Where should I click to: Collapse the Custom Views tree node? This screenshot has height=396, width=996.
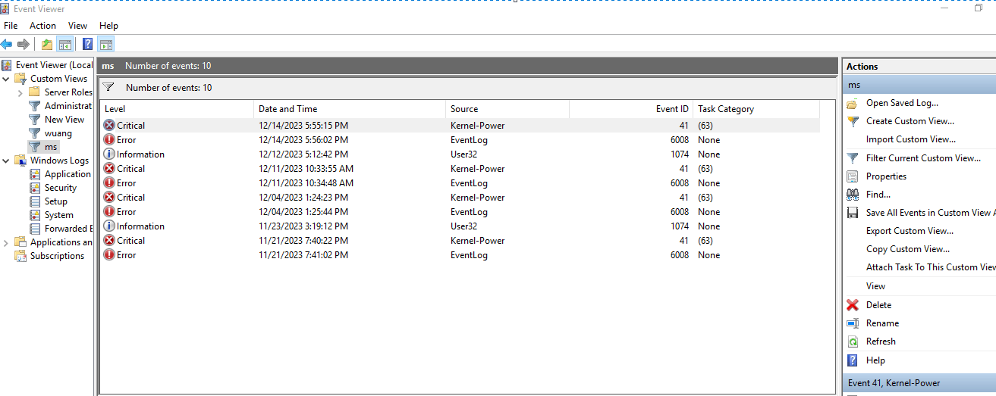point(6,79)
